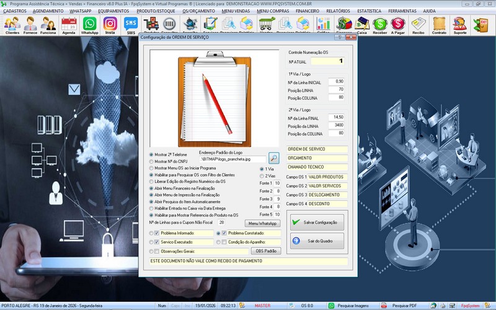Open the SMS toolbar icon
This screenshot has height=310, width=496.
click(131, 25)
